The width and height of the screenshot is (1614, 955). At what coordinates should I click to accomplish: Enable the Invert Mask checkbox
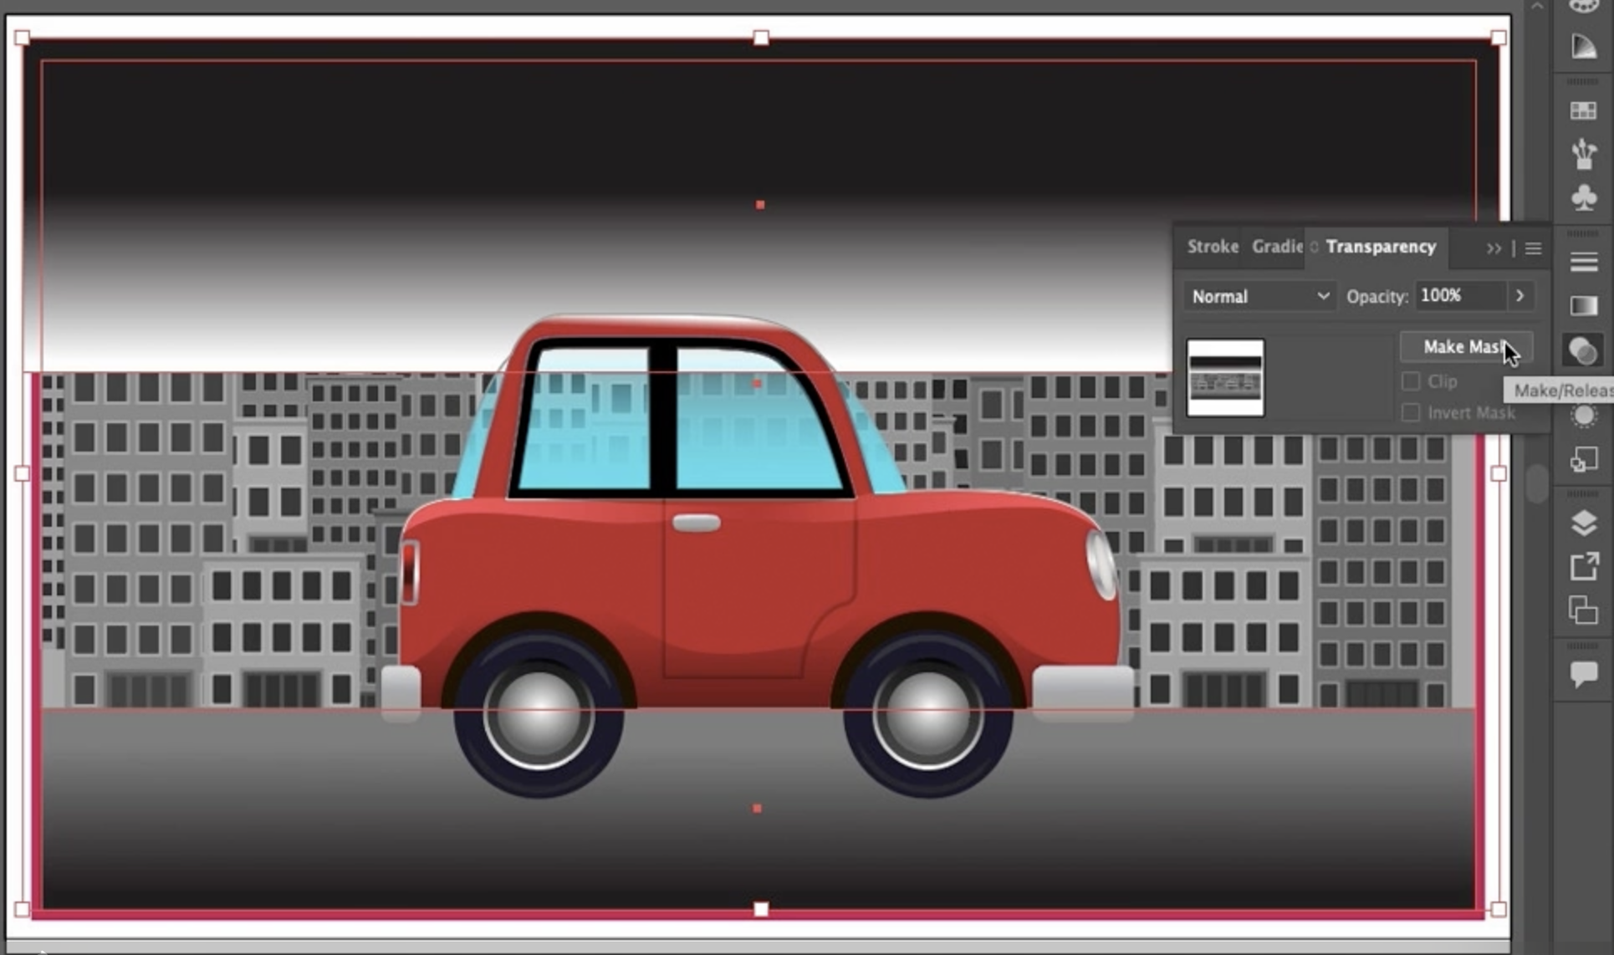(1411, 412)
